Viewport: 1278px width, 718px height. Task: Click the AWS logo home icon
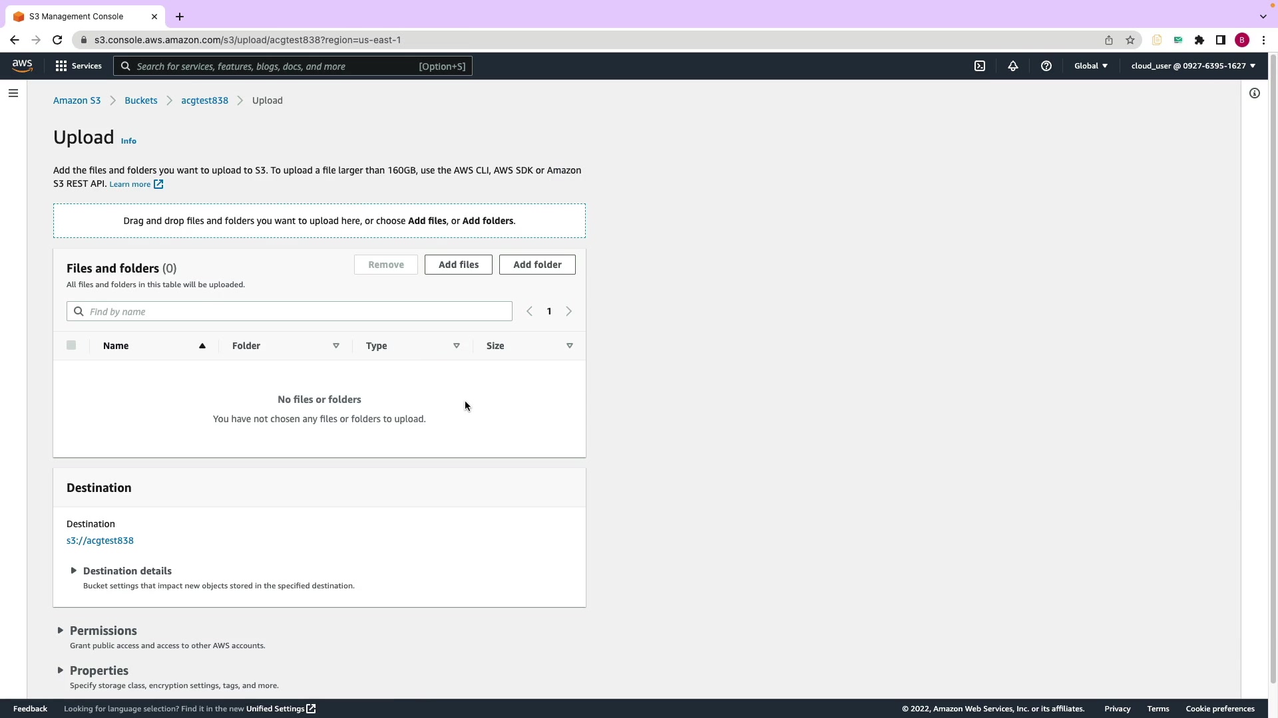(22, 65)
